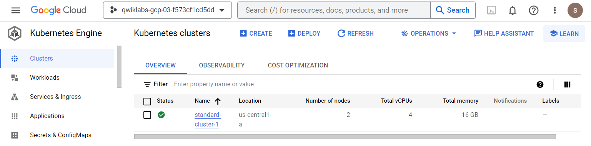Switch to the COST OPTIMIZATION tab
This screenshot has height=146, width=591.
pos(298,66)
